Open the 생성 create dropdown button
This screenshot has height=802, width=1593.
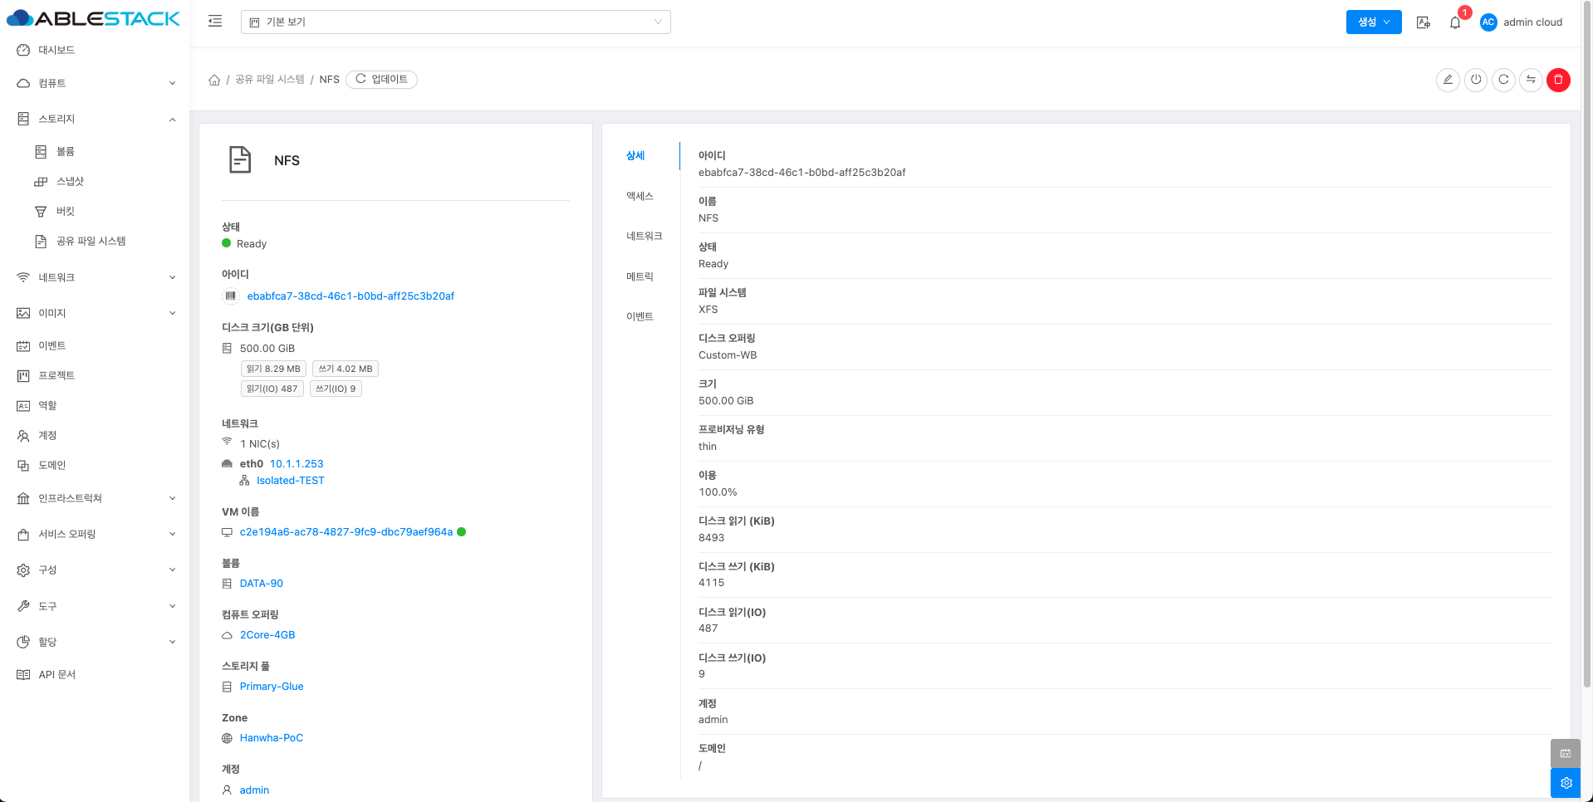pos(1373,22)
